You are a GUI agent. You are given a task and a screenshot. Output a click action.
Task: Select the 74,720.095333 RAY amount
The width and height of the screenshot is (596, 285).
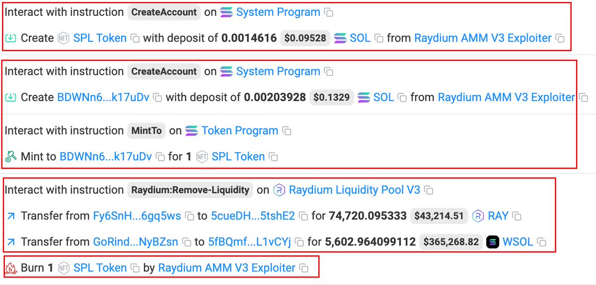pos(368,216)
